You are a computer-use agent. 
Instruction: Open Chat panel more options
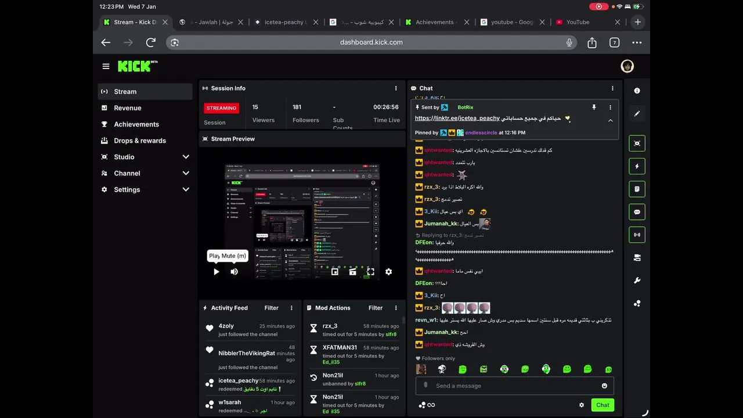[x=612, y=88]
